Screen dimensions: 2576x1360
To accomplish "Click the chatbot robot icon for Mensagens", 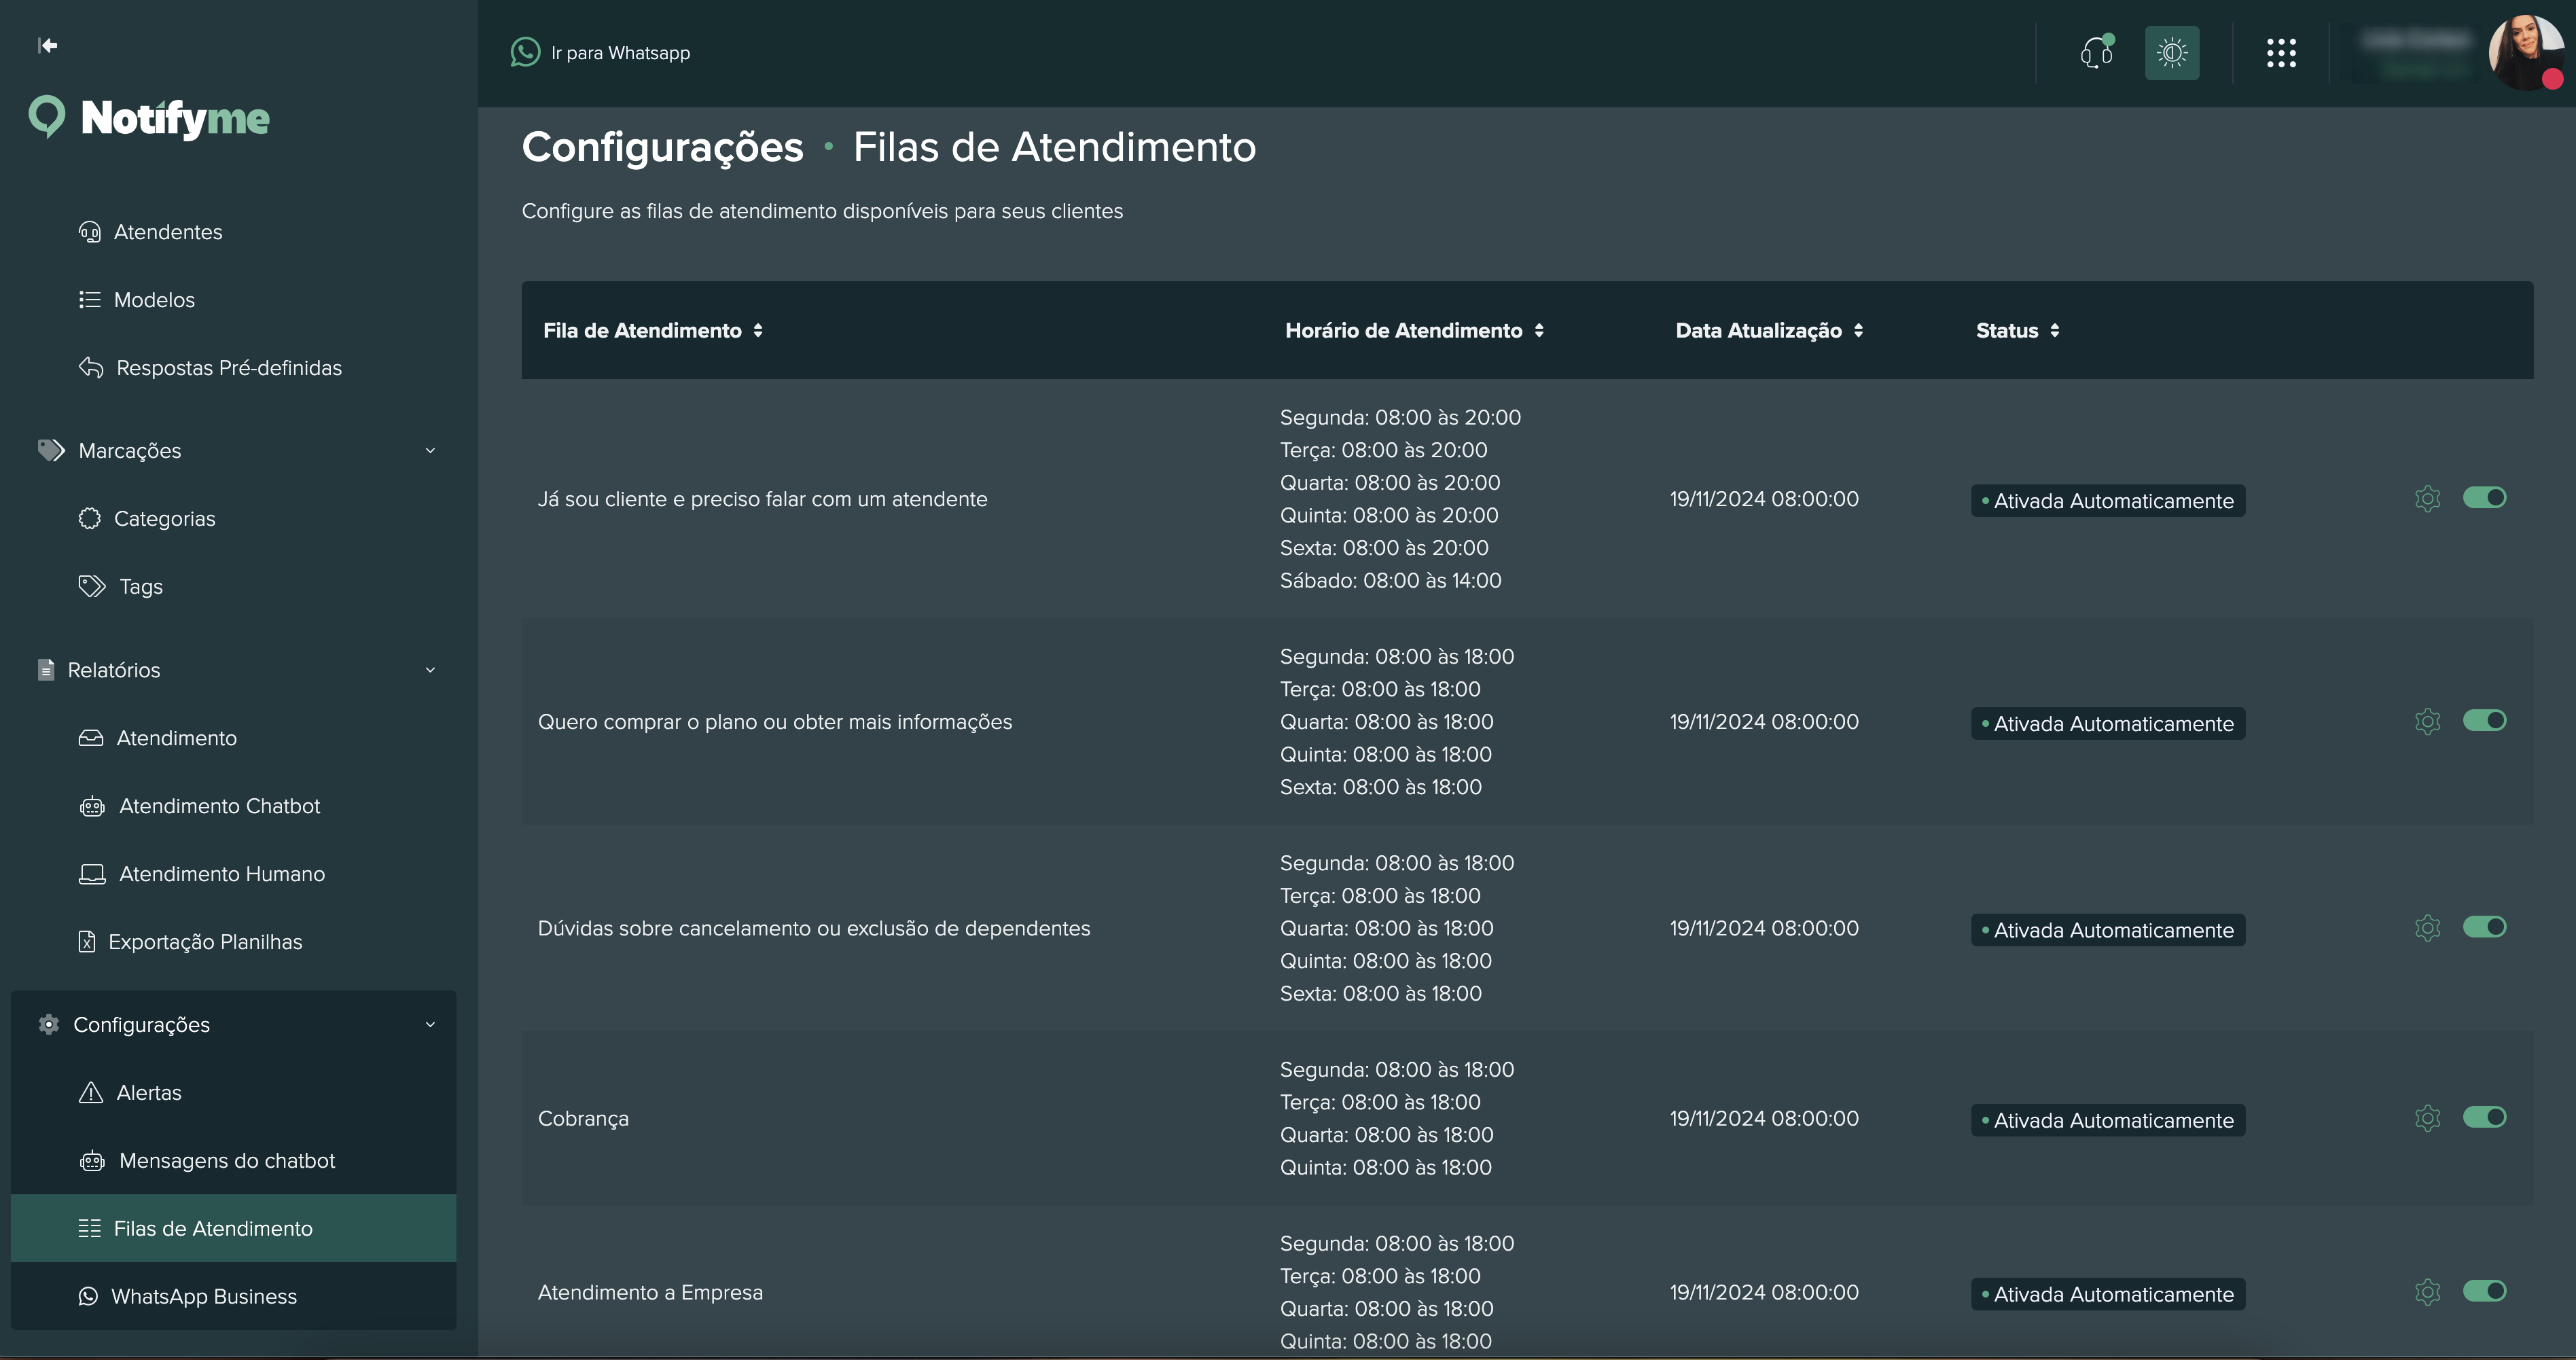I will (92, 1161).
